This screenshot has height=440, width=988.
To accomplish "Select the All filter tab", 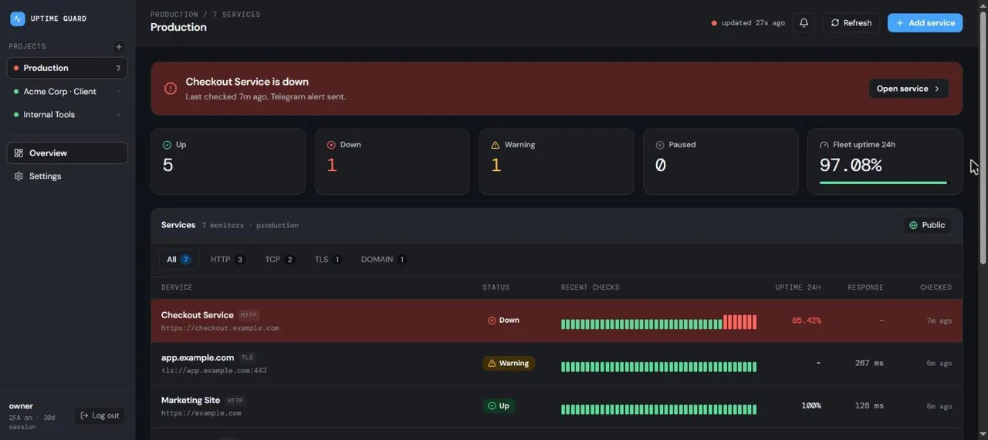I will click(179, 260).
